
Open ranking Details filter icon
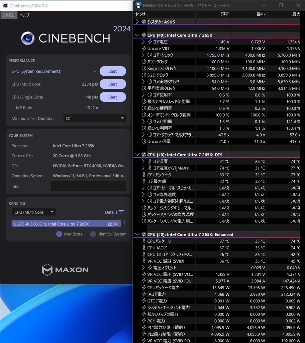(x=121, y=212)
